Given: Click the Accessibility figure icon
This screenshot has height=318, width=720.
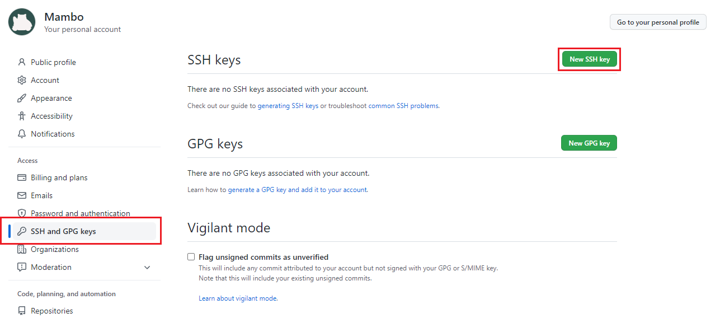Looking at the screenshot, I should click(x=22, y=116).
